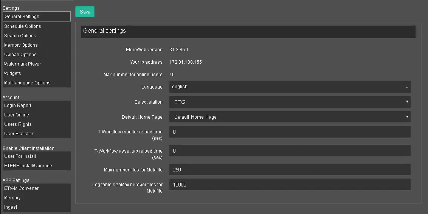Open the Default Home Page dropdown
Viewport: 428px width, 214px height.
290,117
